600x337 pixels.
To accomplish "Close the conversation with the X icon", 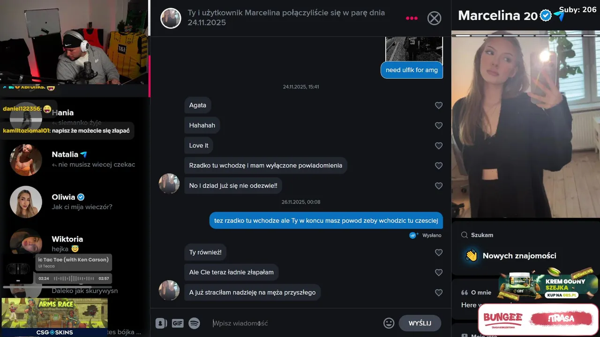I will pyautogui.click(x=435, y=18).
